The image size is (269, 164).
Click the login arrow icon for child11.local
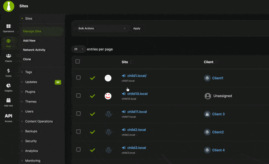point(124,112)
